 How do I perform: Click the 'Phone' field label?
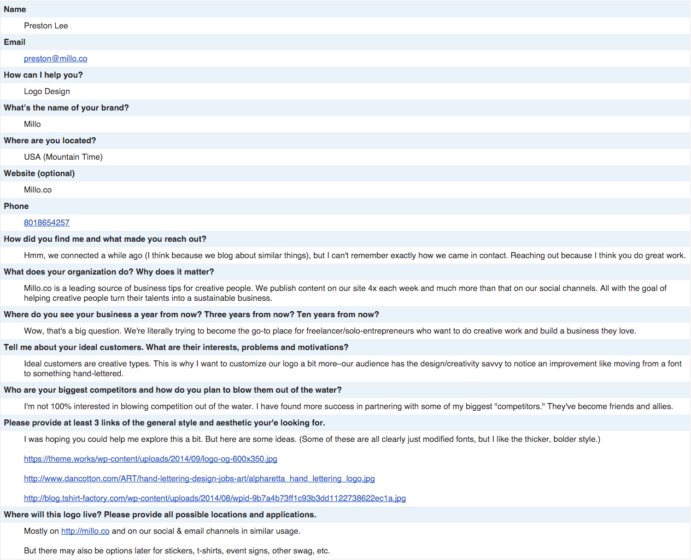[16, 206]
